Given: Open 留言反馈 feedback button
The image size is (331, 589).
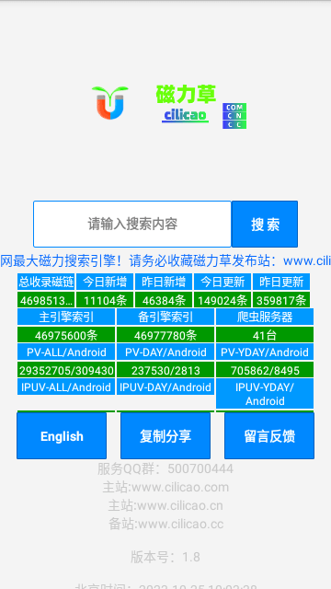Looking at the screenshot, I should coord(269,435).
